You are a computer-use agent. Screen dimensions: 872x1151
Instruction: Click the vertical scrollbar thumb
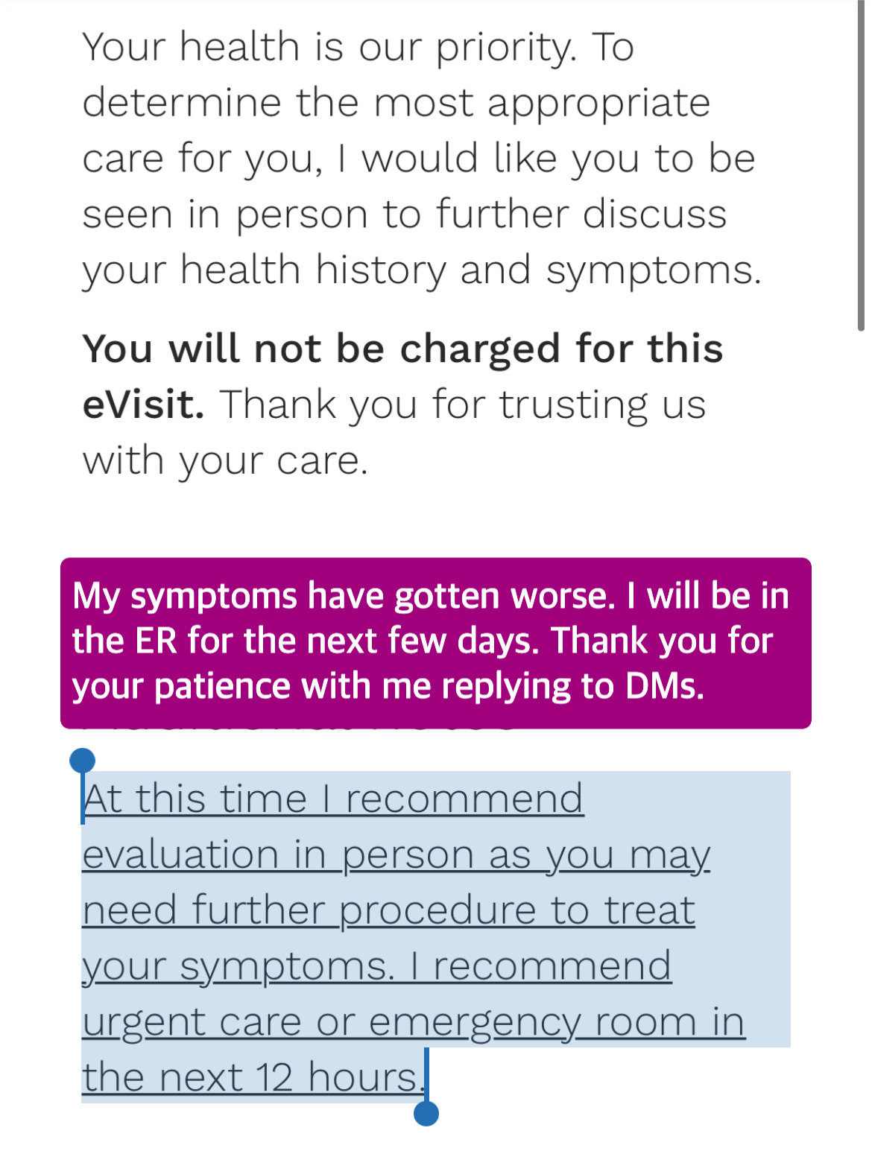(862, 165)
